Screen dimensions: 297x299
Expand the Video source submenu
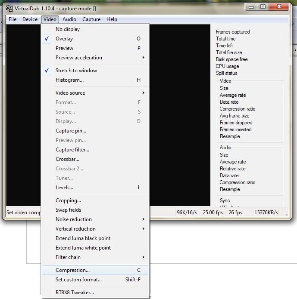[x=95, y=93]
